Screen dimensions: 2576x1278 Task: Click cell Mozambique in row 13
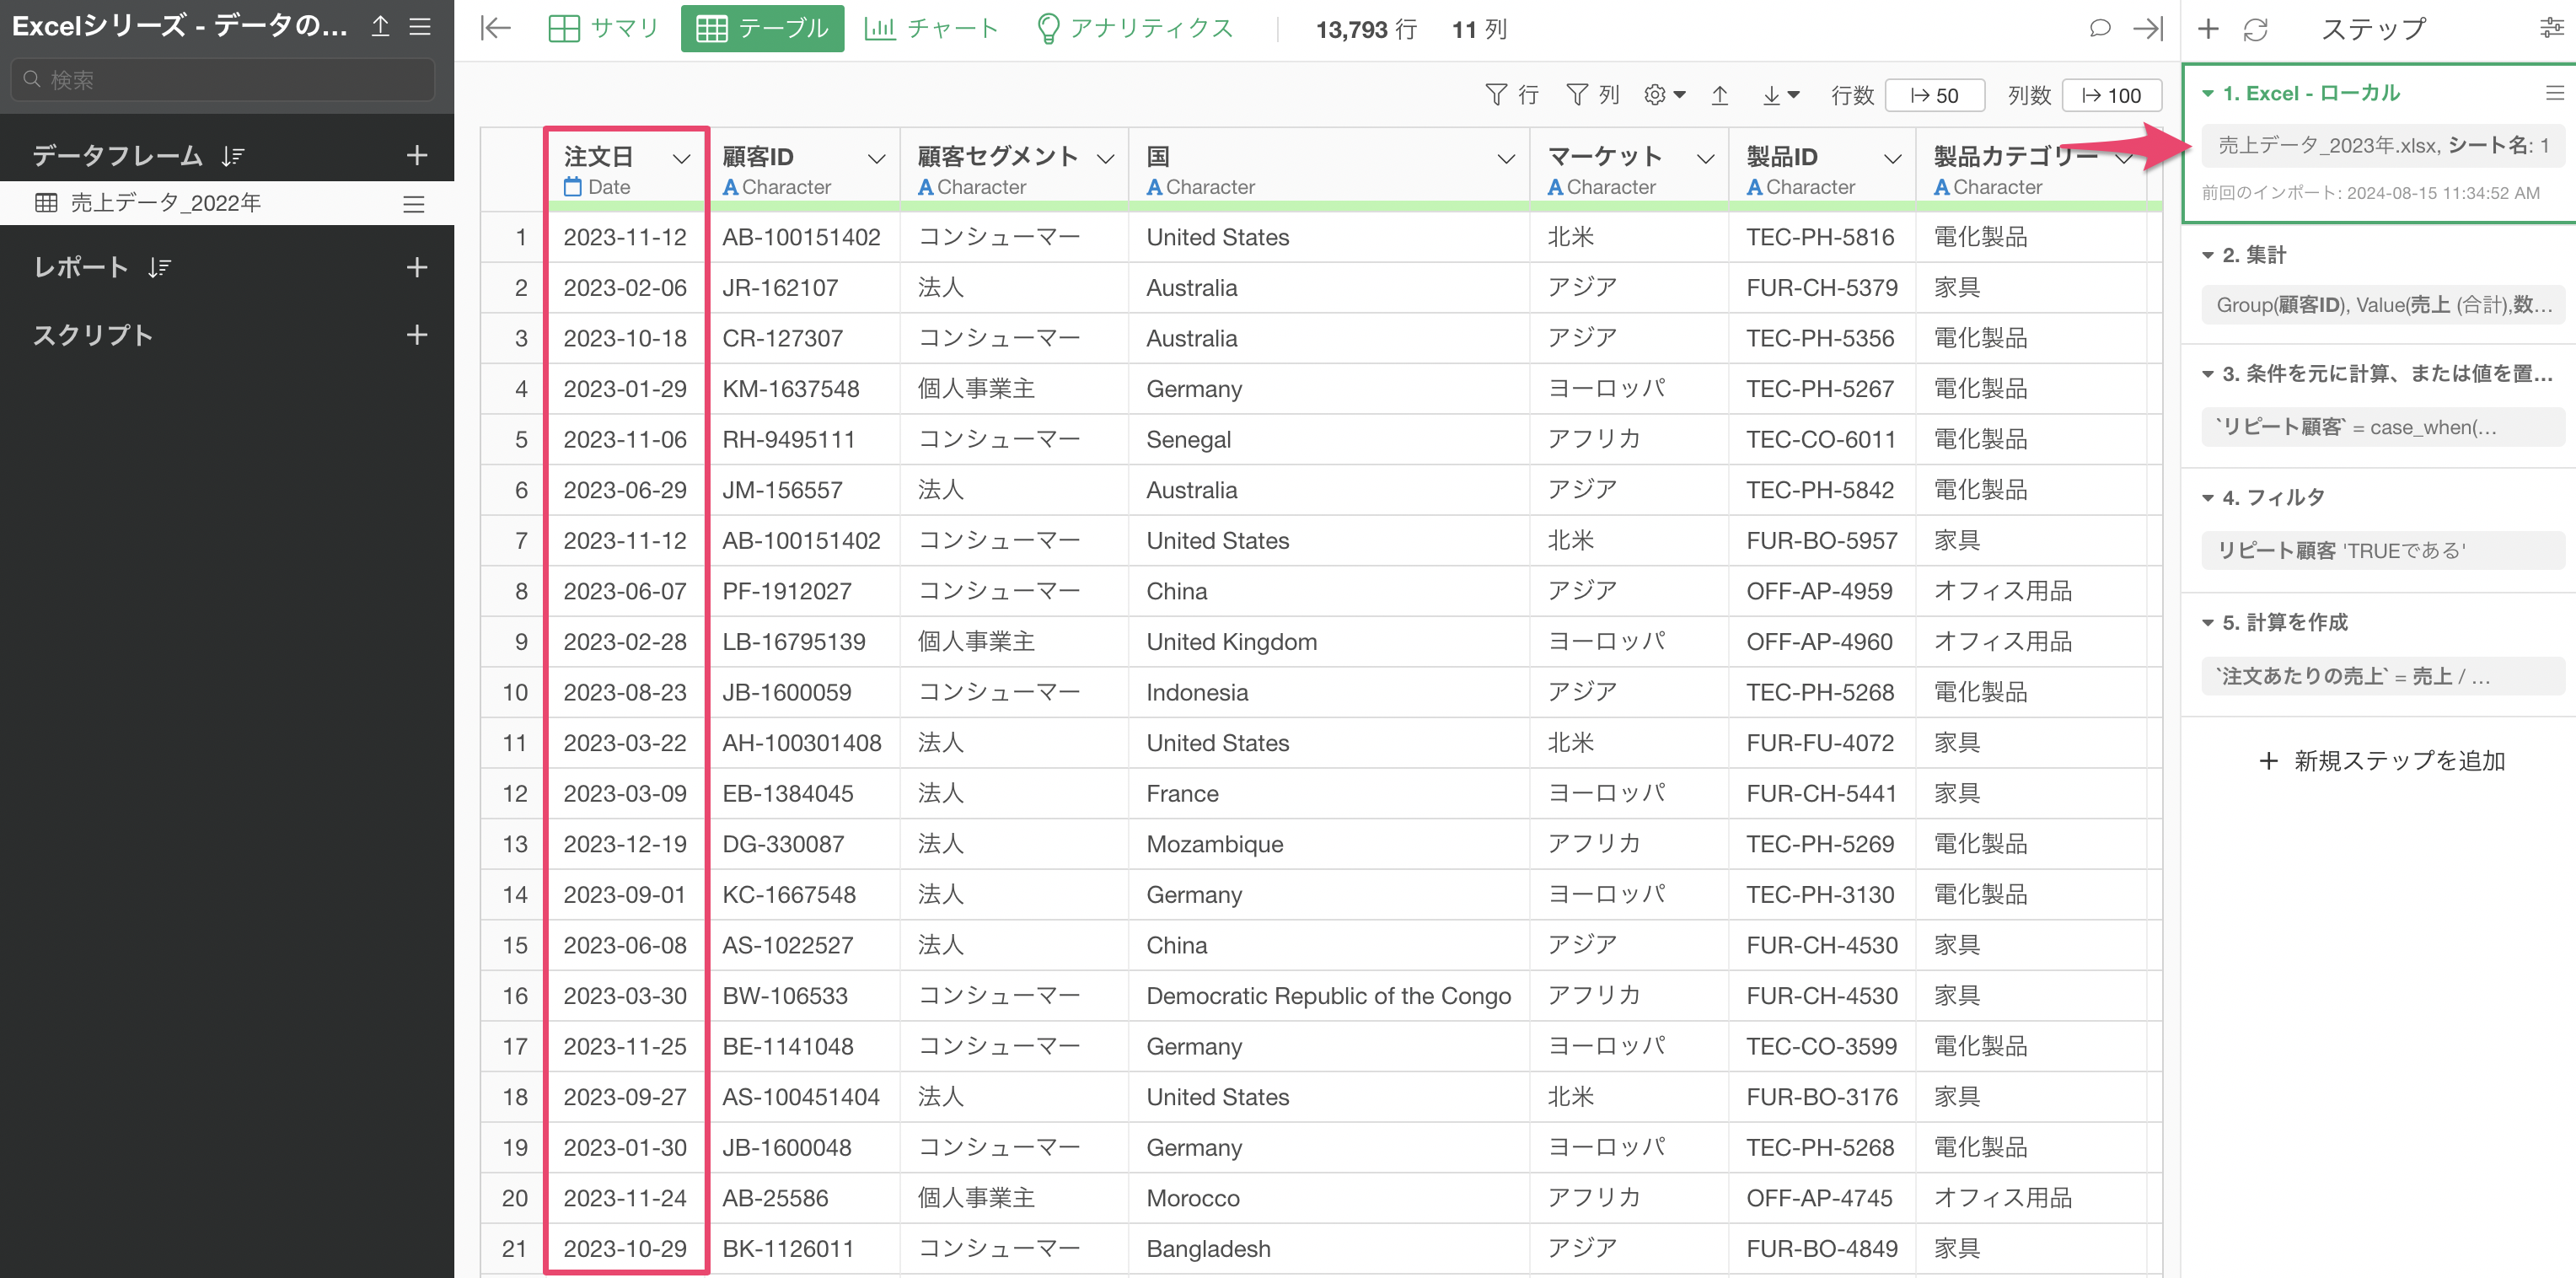(1214, 844)
